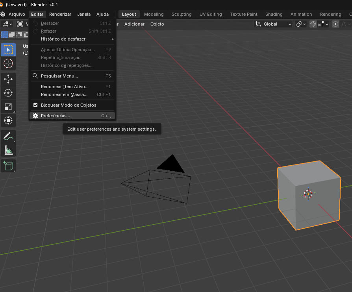Choose Repetir última ação
This screenshot has height=292, width=352.
(x=72, y=57)
